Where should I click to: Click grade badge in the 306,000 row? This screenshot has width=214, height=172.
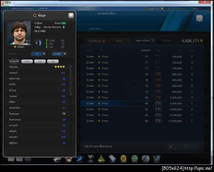point(158,74)
